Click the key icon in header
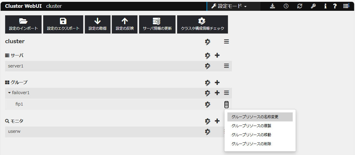The height and width of the screenshot is (155, 355). point(313,6)
